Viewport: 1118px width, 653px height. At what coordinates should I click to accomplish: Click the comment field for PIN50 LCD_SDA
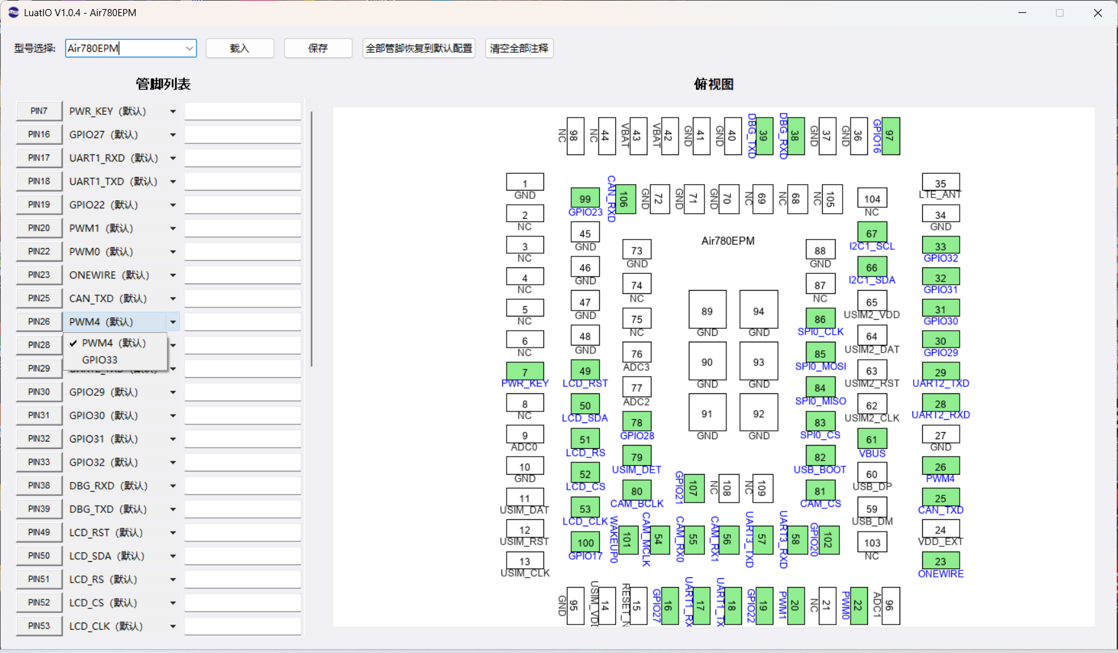point(243,555)
